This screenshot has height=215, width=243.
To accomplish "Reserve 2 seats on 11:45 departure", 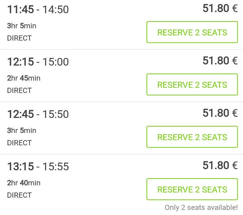I will pos(192,32).
